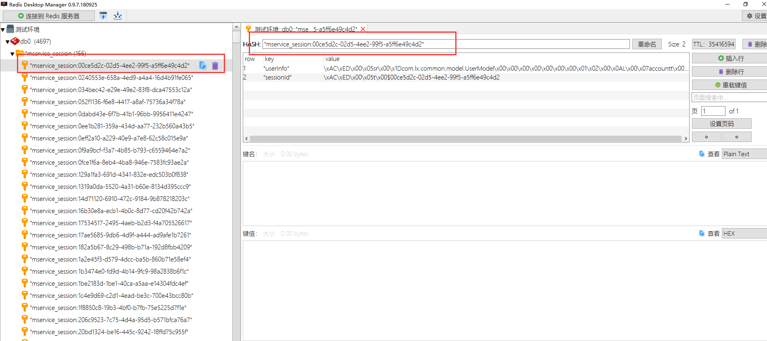The height and width of the screenshot is (341, 767).
Task: Click Connect to Redis Server button
Action: 49,16
